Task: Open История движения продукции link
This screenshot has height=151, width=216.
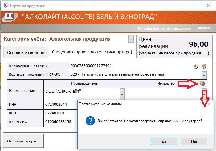Action: click(164, 28)
